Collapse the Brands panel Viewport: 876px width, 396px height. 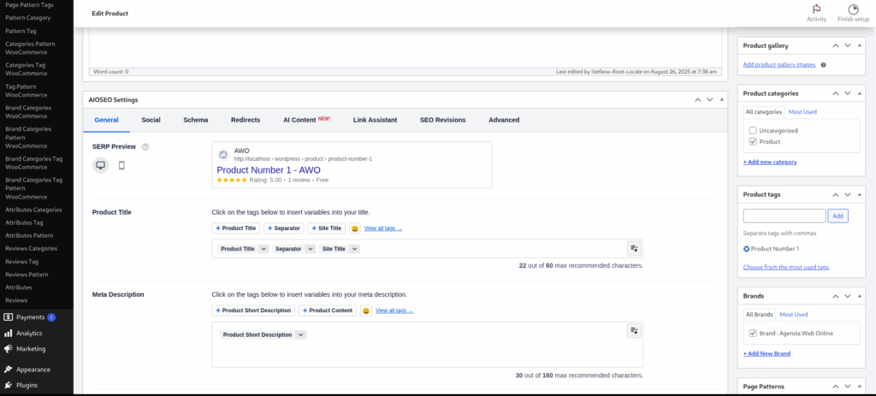coord(860,296)
